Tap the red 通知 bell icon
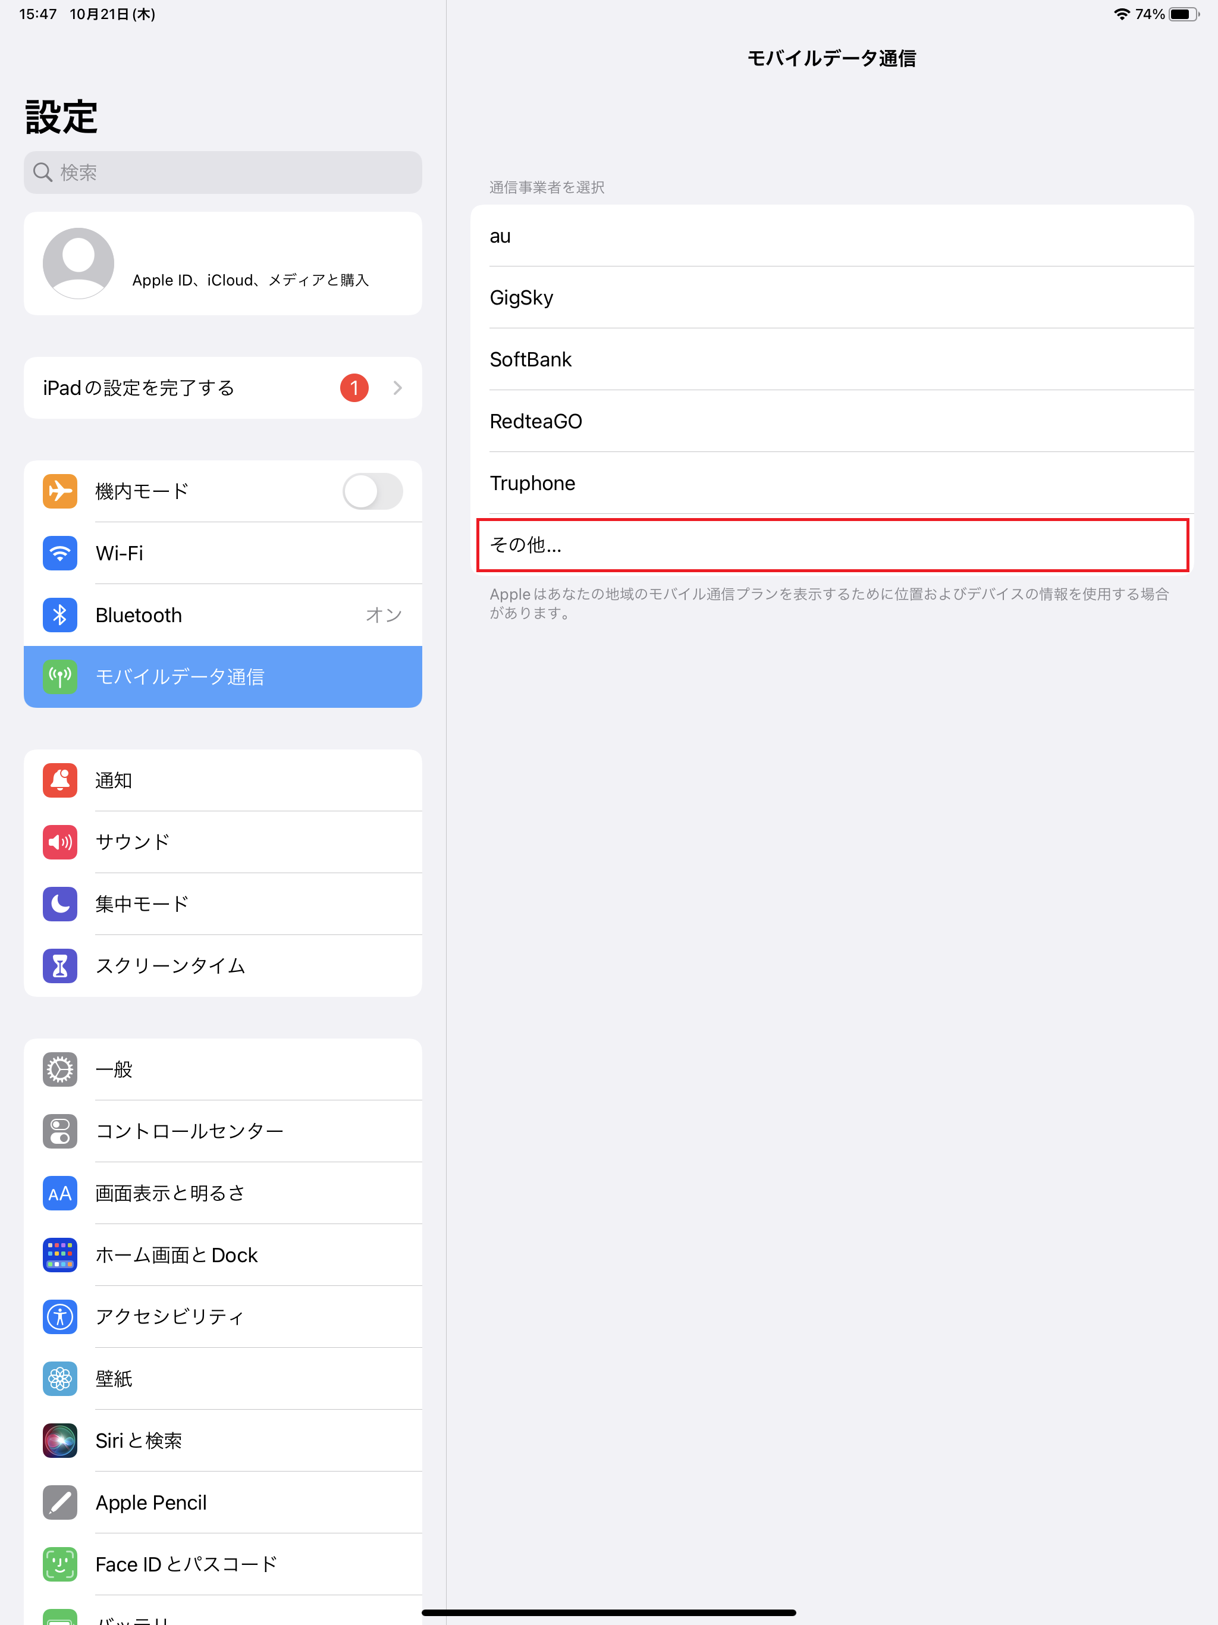 click(60, 780)
